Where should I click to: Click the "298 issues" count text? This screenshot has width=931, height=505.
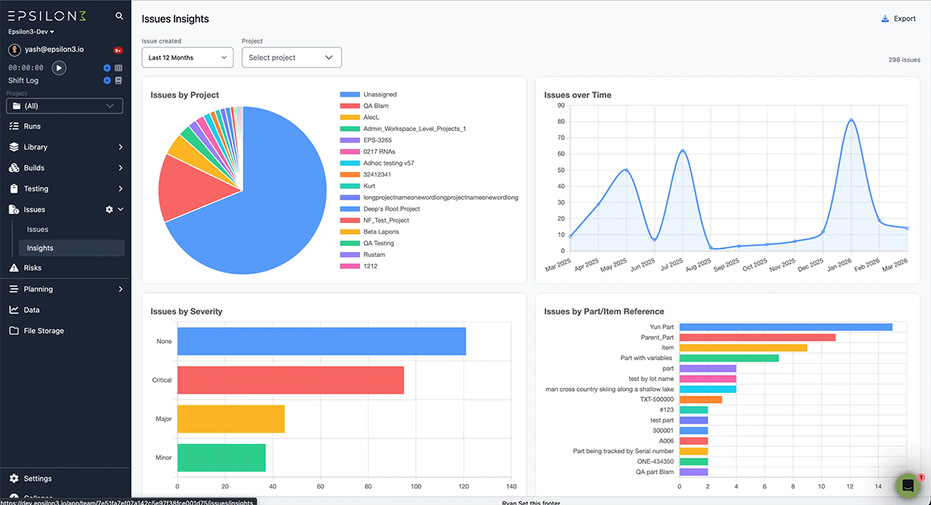click(905, 60)
